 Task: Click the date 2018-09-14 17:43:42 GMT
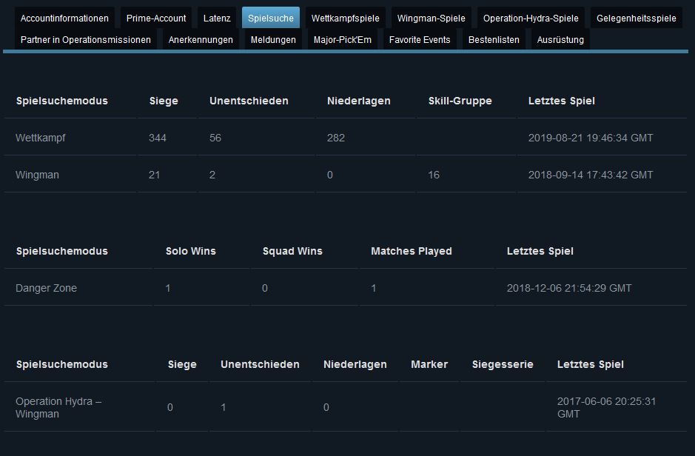[x=591, y=175]
